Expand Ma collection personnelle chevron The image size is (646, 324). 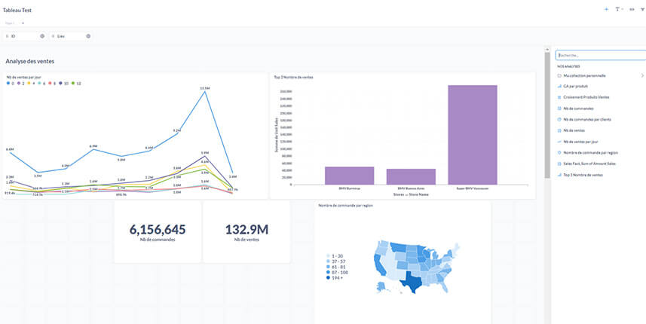tap(643, 76)
